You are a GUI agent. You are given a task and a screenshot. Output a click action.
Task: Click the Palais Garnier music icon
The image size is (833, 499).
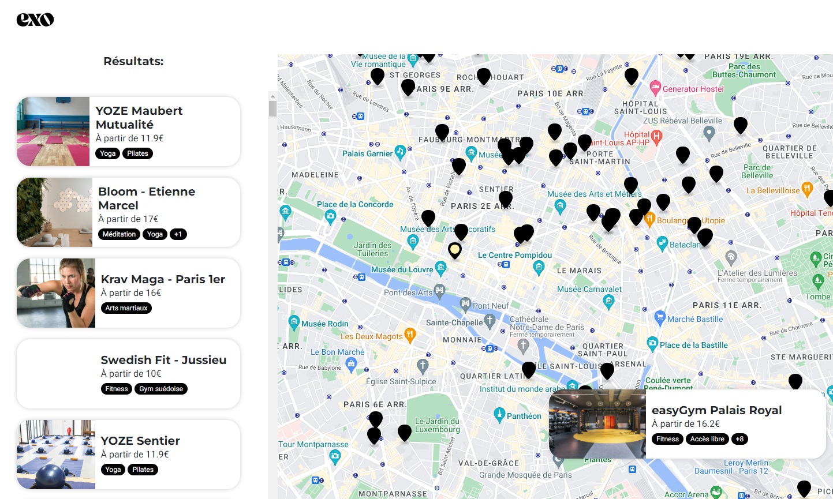click(x=400, y=152)
